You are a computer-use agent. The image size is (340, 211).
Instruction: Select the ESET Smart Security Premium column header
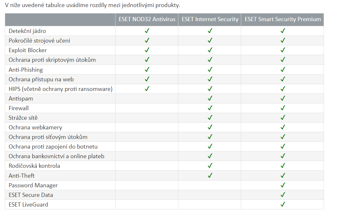click(x=283, y=20)
